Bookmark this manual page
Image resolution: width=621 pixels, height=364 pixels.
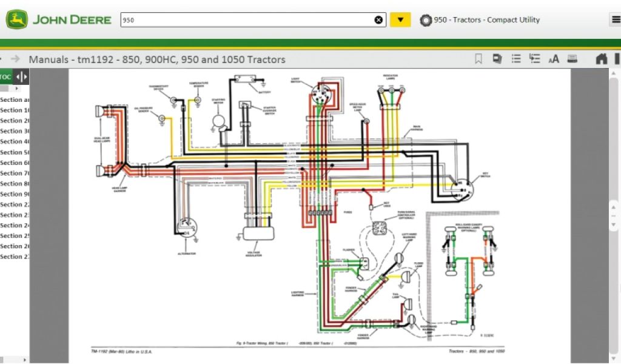tap(478, 59)
